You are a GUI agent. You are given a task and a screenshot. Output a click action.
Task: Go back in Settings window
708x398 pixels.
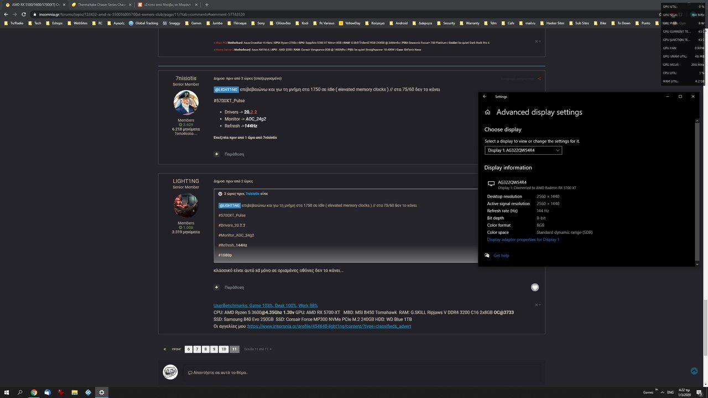click(485, 97)
